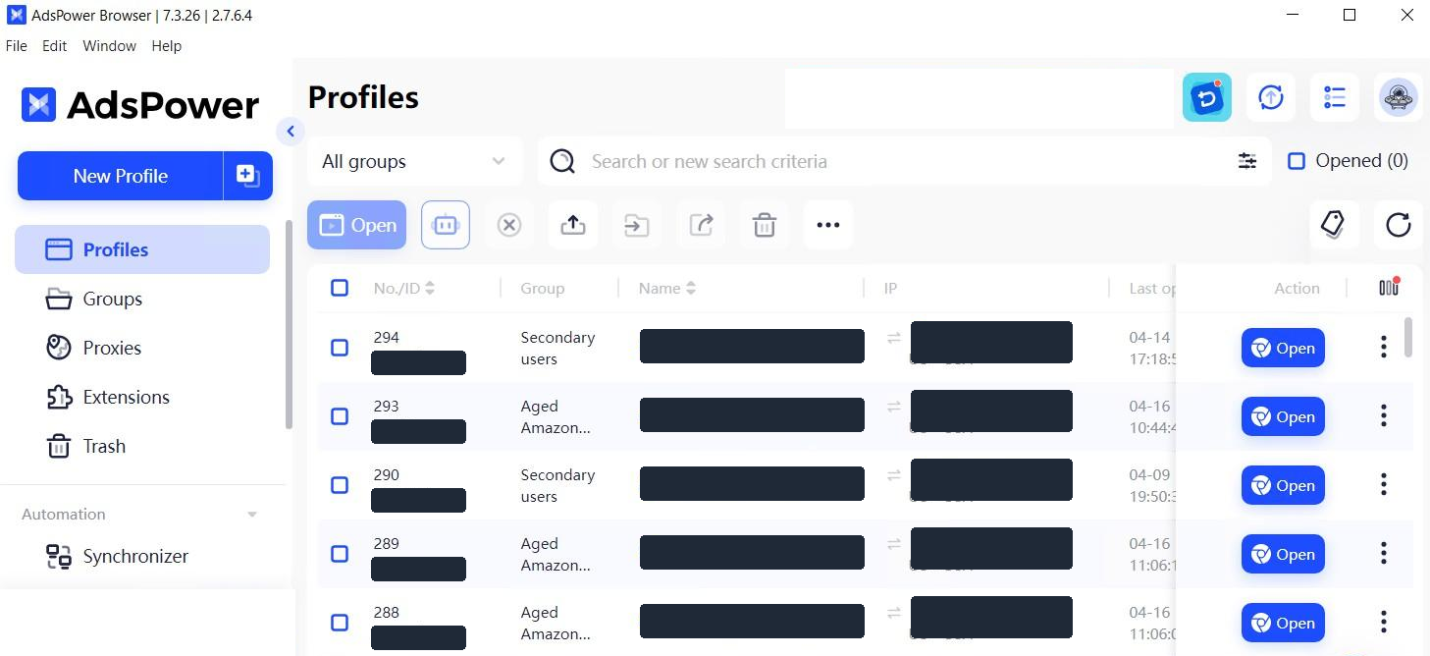Select the checkbox for profile 293
The width and height of the screenshot is (1430, 656).
(x=340, y=416)
